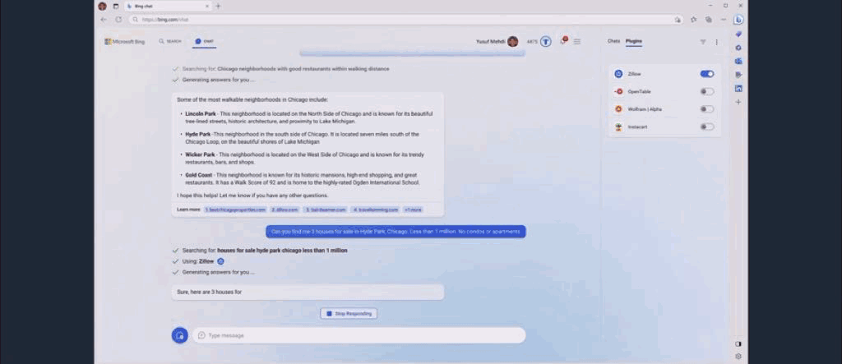
Task: Open the LinkedIn icon in Edge sidebar
Action: pos(739,88)
